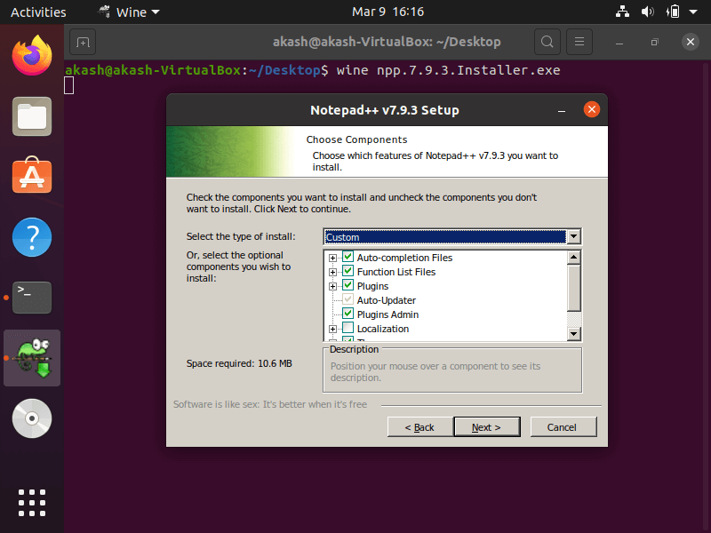This screenshot has width=711, height=533.
Task: Expand the Auto-completion Files tree node
Action: [x=332, y=258]
